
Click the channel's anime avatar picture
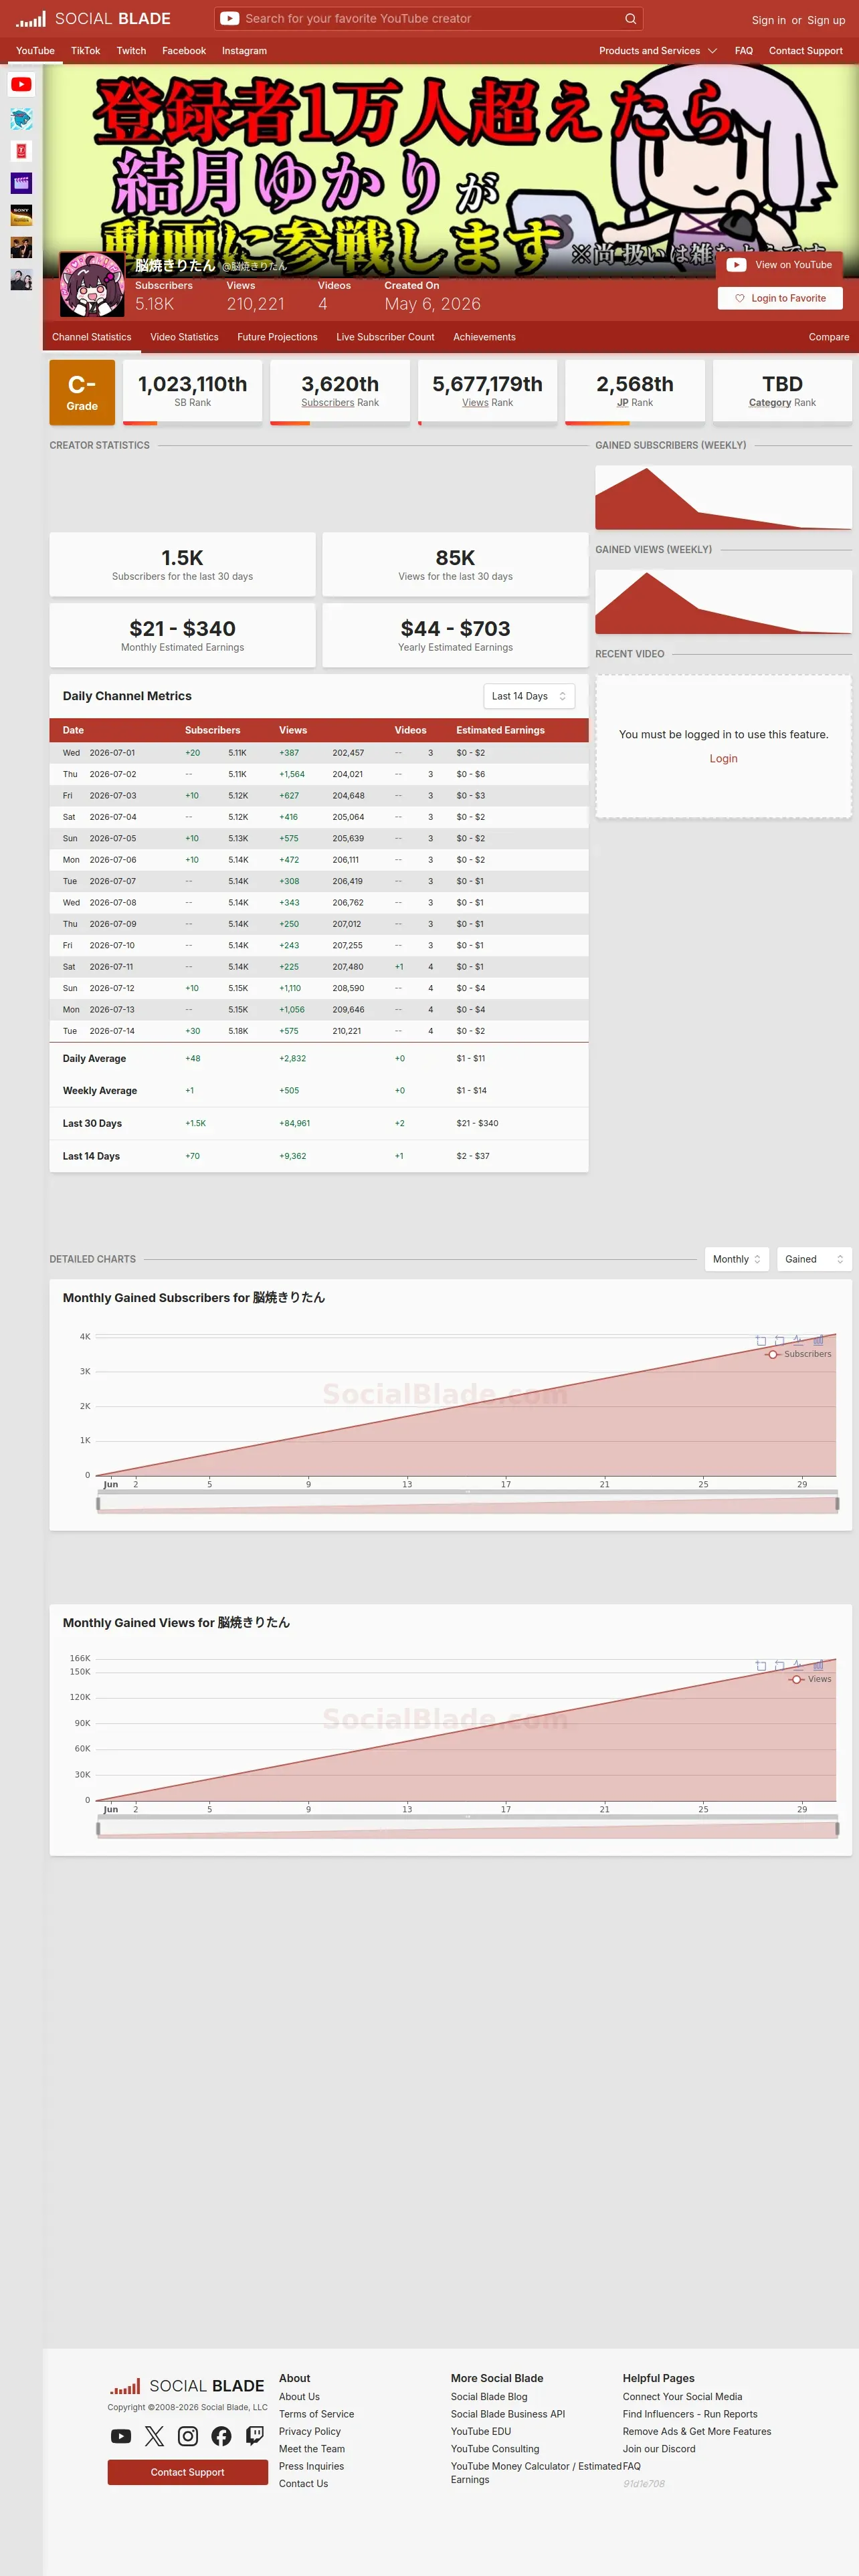pyautogui.click(x=92, y=285)
